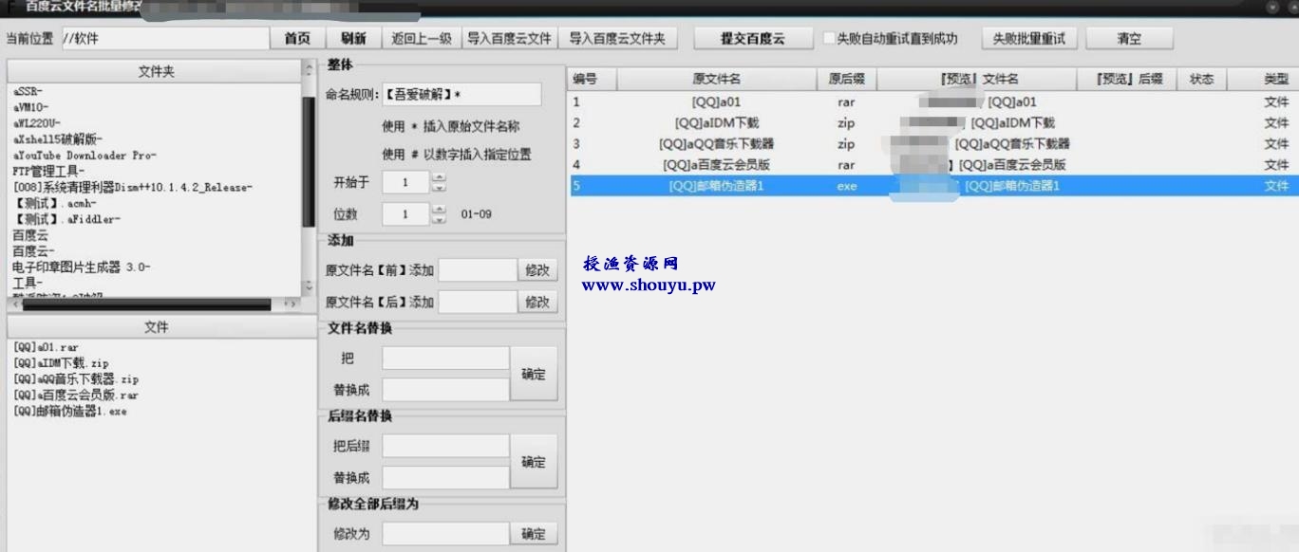The width and height of the screenshot is (1299, 552).
Task: Decrease the 开始于 value with down arrow
Action: tap(438, 187)
